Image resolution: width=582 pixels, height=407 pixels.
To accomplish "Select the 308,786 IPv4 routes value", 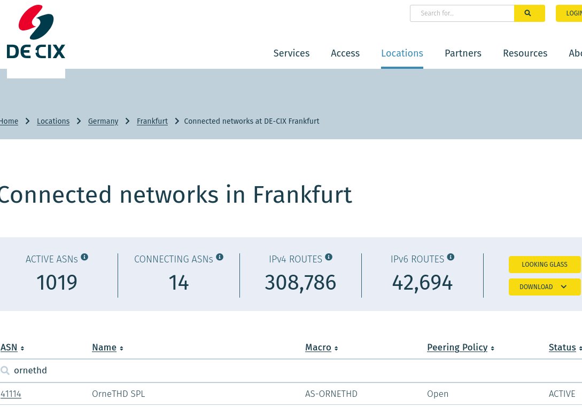I will [x=300, y=283].
